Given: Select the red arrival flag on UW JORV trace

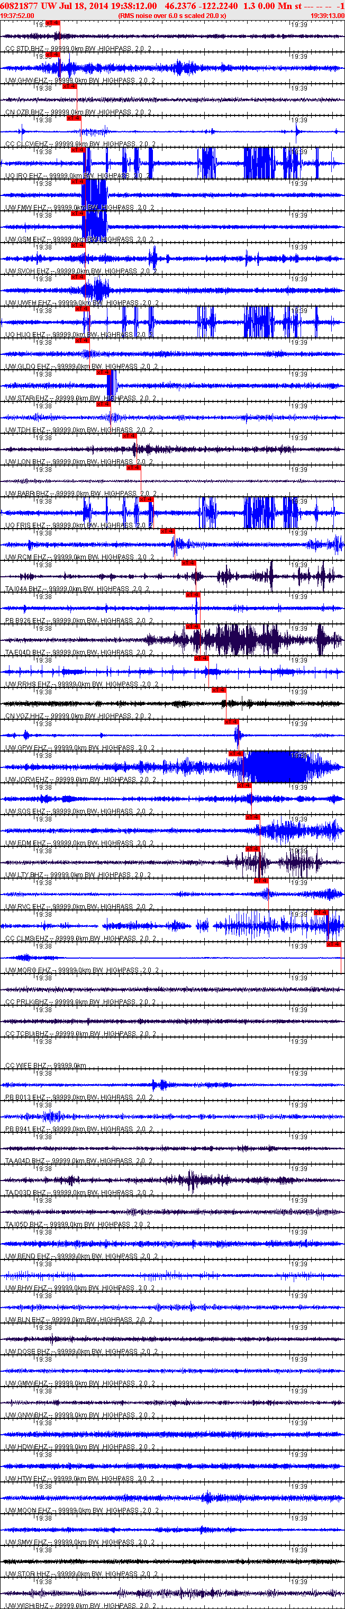Looking at the screenshot, I should (235, 753).
